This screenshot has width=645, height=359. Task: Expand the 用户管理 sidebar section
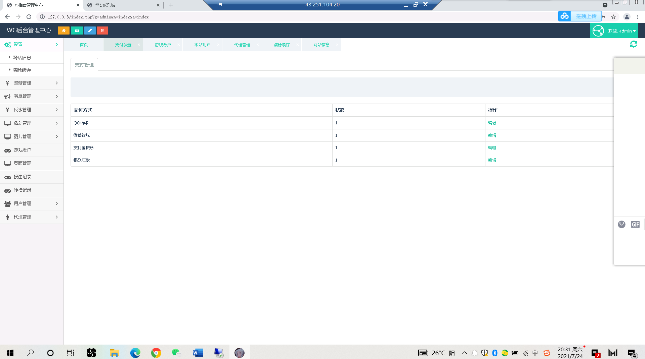click(32, 203)
